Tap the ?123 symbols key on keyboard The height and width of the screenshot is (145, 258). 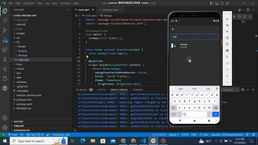pos(173,114)
